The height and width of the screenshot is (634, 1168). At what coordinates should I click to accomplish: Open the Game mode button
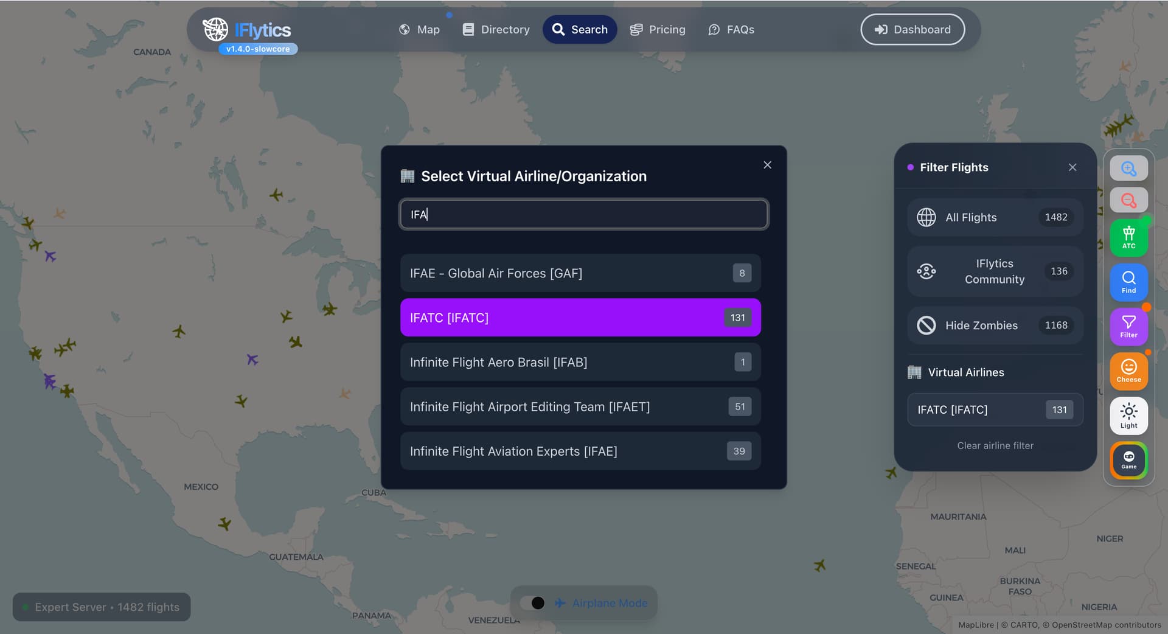pyautogui.click(x=1129, y=460)
